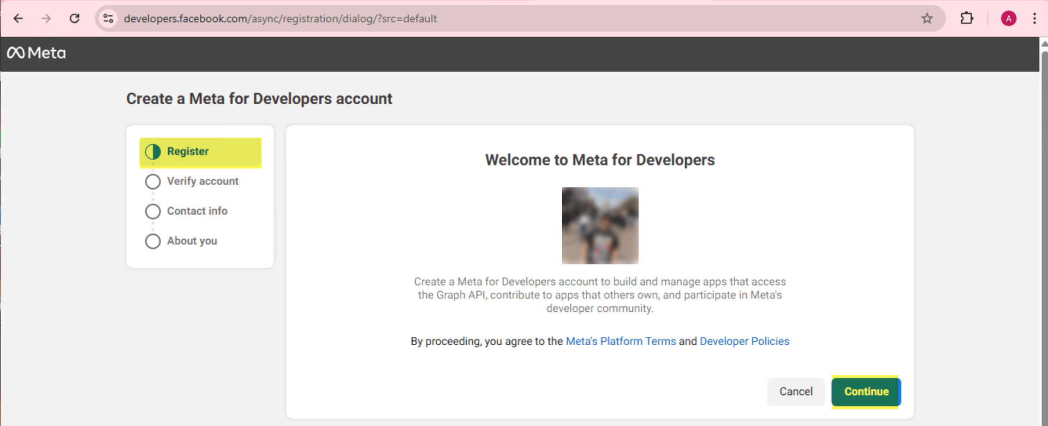Click the Continue button
The image size is (1048, 426).
point(866,392)
